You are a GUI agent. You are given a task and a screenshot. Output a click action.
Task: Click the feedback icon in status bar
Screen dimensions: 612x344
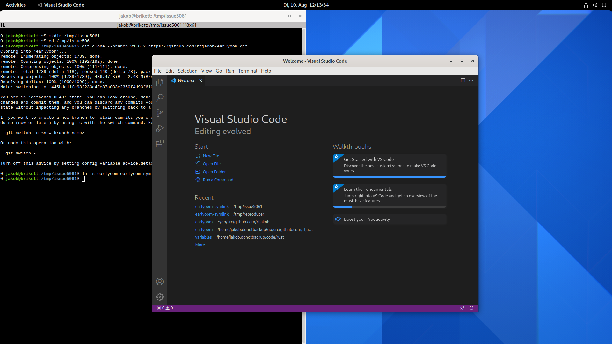[462, 308]
